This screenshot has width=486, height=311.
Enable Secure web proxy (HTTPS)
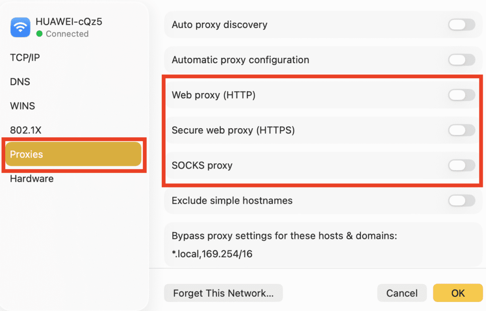(x=461, y=130)
